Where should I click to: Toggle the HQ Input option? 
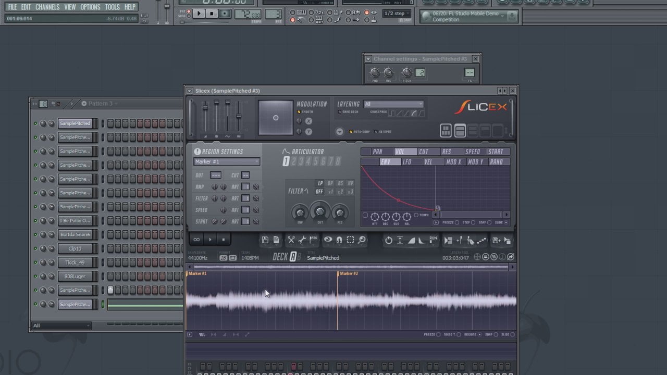tap(376, 132)
